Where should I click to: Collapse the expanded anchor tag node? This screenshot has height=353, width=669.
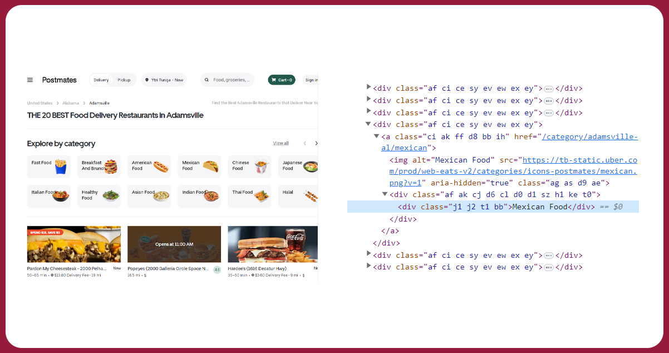pyautogui.click(x=377, y=136)
